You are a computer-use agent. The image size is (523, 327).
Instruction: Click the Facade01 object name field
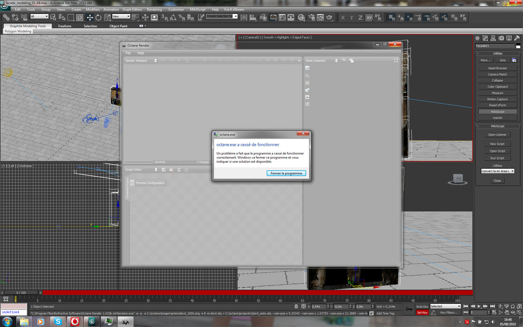[x=495, y=46]
